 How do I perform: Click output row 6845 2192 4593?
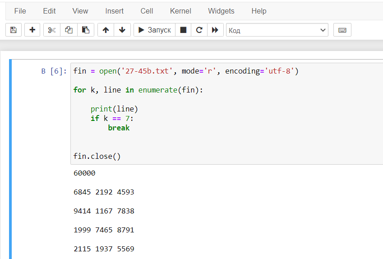click(104, 192)
